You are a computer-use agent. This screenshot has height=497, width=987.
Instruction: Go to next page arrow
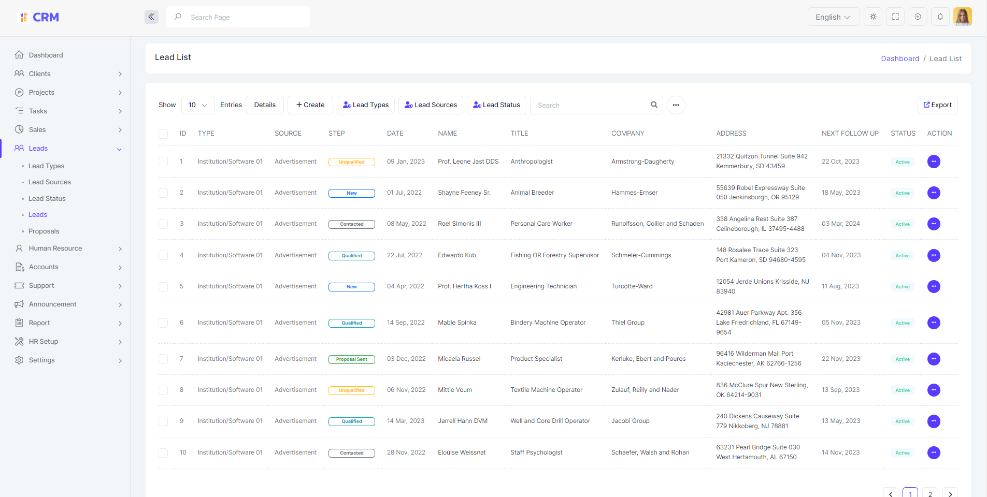950,493
